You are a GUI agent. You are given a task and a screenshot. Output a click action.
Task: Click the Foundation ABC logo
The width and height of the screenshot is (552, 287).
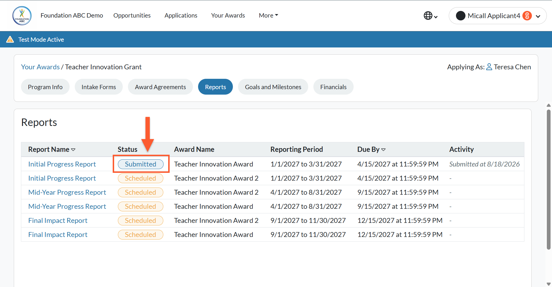(x=22, y=16)
